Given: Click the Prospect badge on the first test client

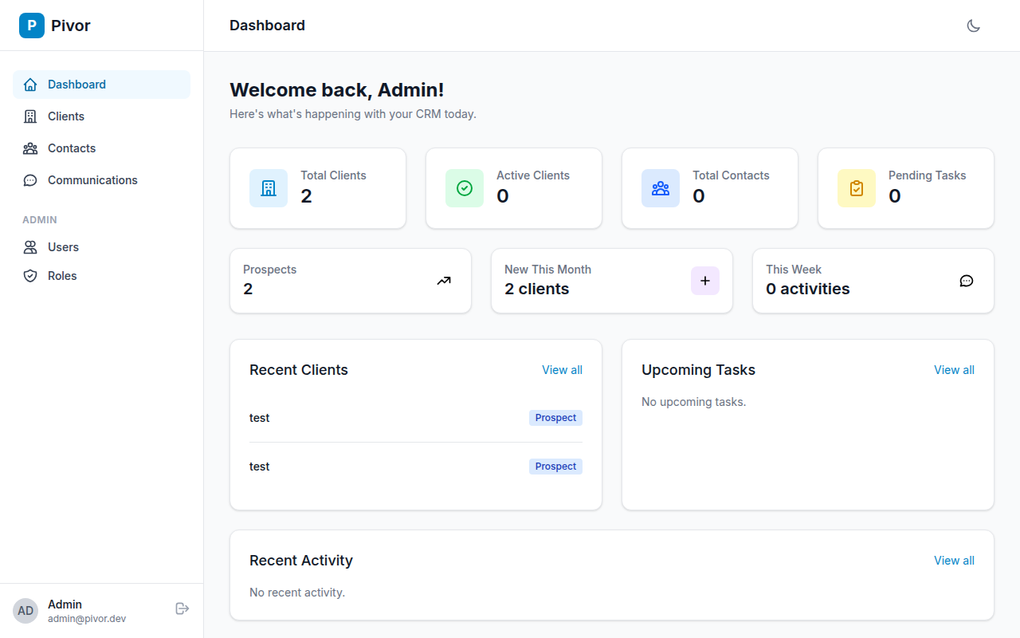Looking at the screenshot, I should (x=555, y=417).
